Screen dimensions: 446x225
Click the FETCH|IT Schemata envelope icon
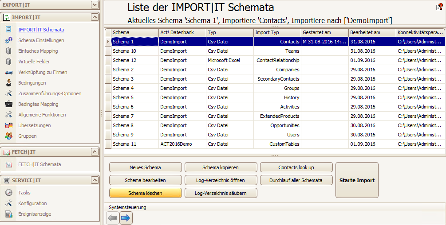tap(8, 165)
